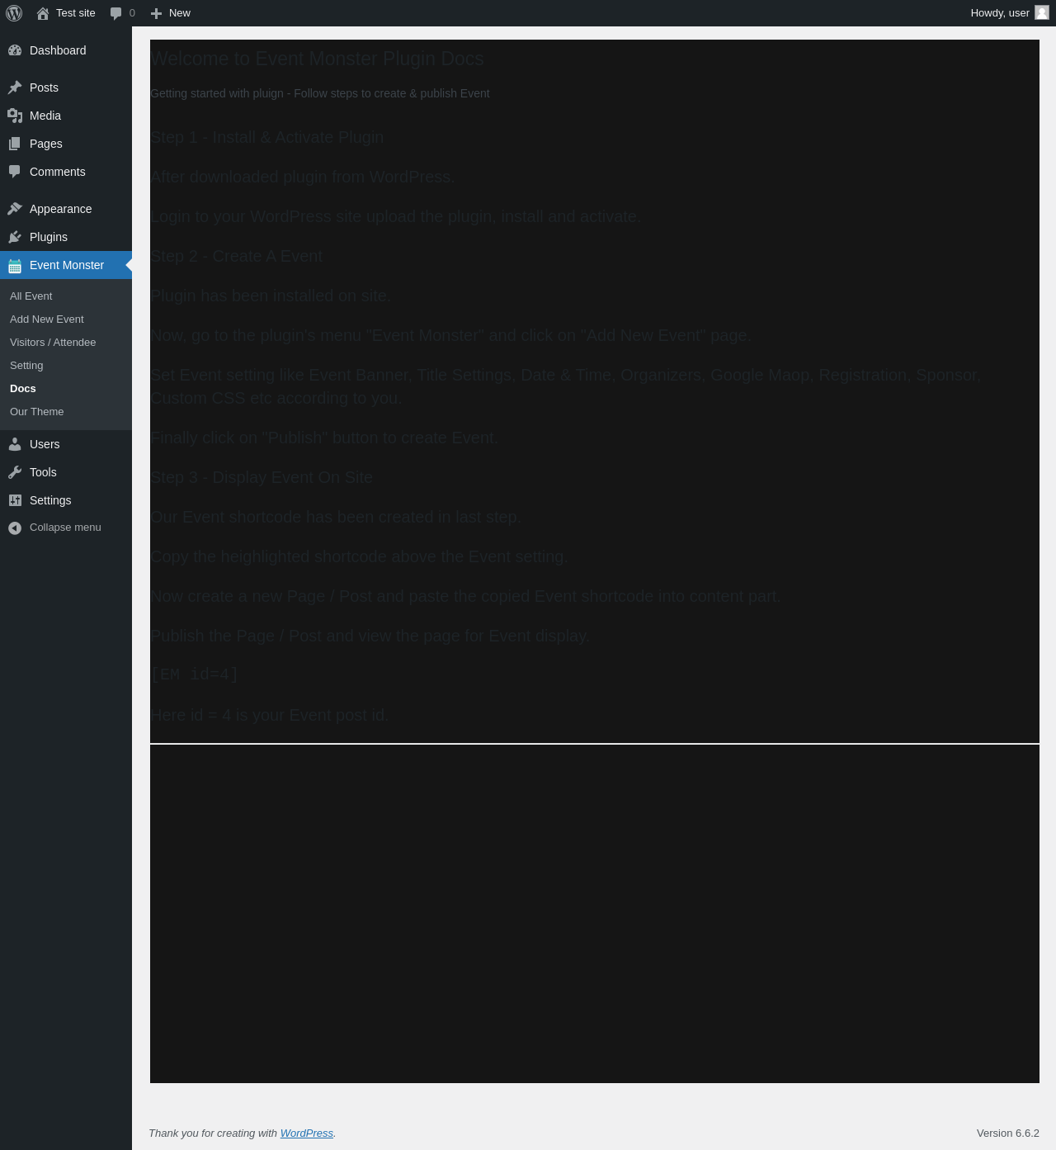Select the Event Monster menu item
1056x1150 pixels.
pos(66,265)
